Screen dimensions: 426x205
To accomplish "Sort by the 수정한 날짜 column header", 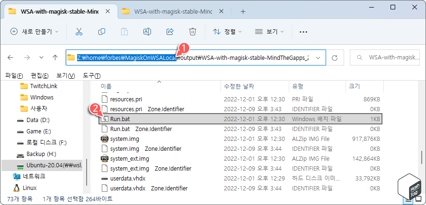I will [x=255, y=87].
